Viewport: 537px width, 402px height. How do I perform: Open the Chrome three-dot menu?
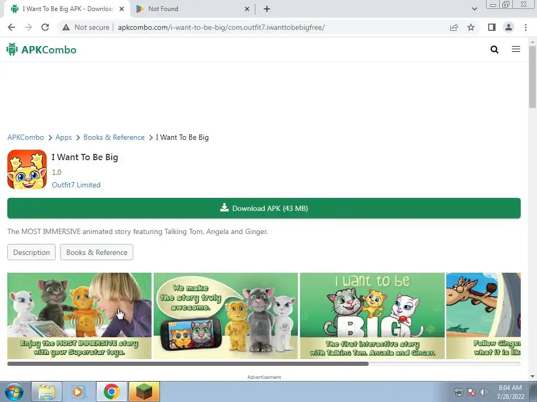tap(525, 27)
